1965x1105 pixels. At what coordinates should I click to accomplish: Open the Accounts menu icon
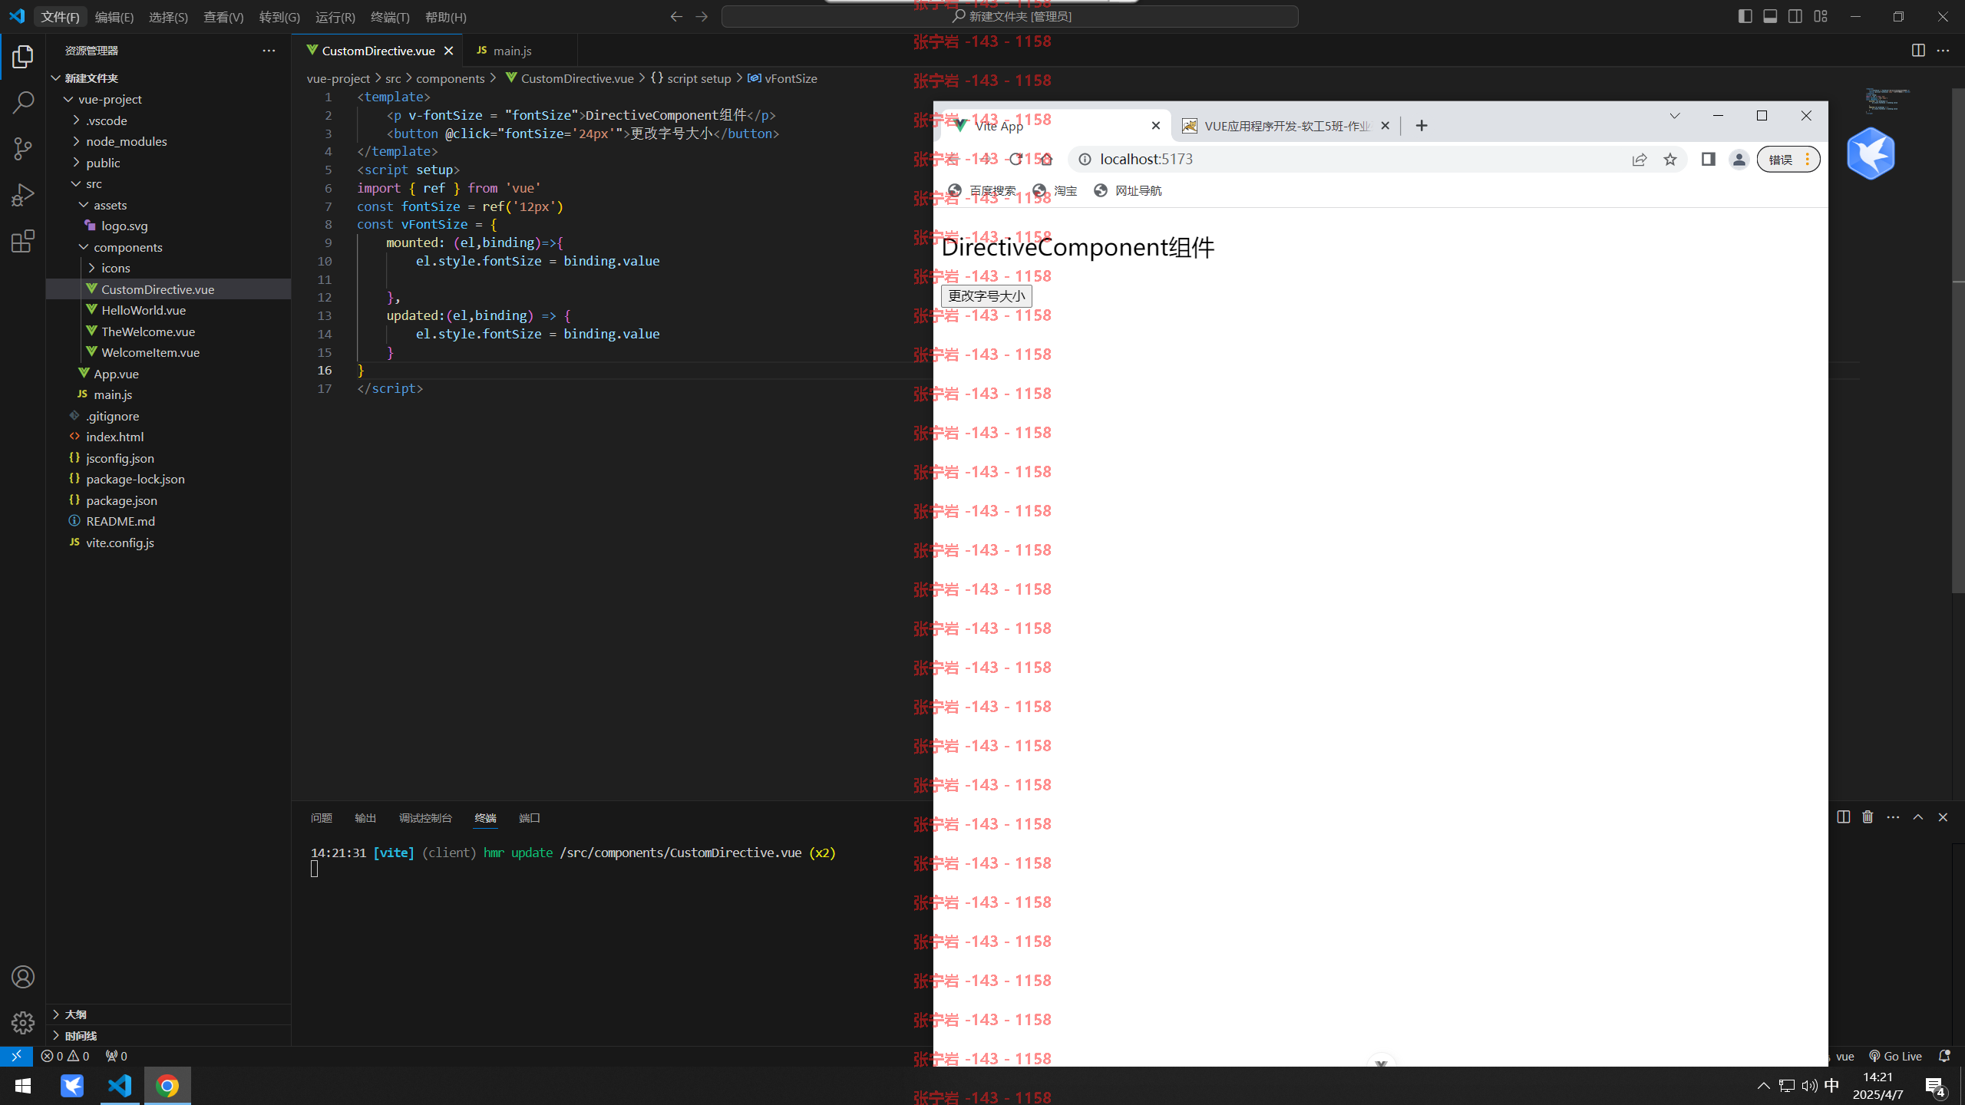(23, 977)
